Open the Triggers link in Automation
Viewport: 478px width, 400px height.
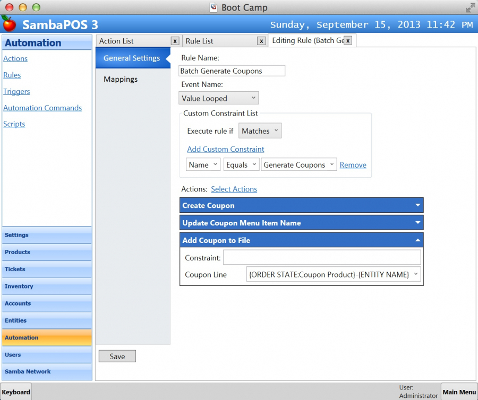[x=16, y=91]
